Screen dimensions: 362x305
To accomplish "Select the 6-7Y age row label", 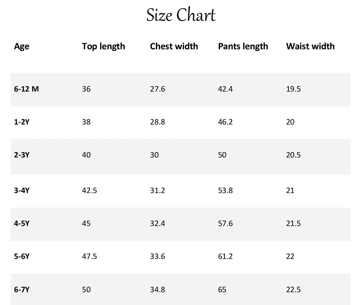I will tap(22, 290).
